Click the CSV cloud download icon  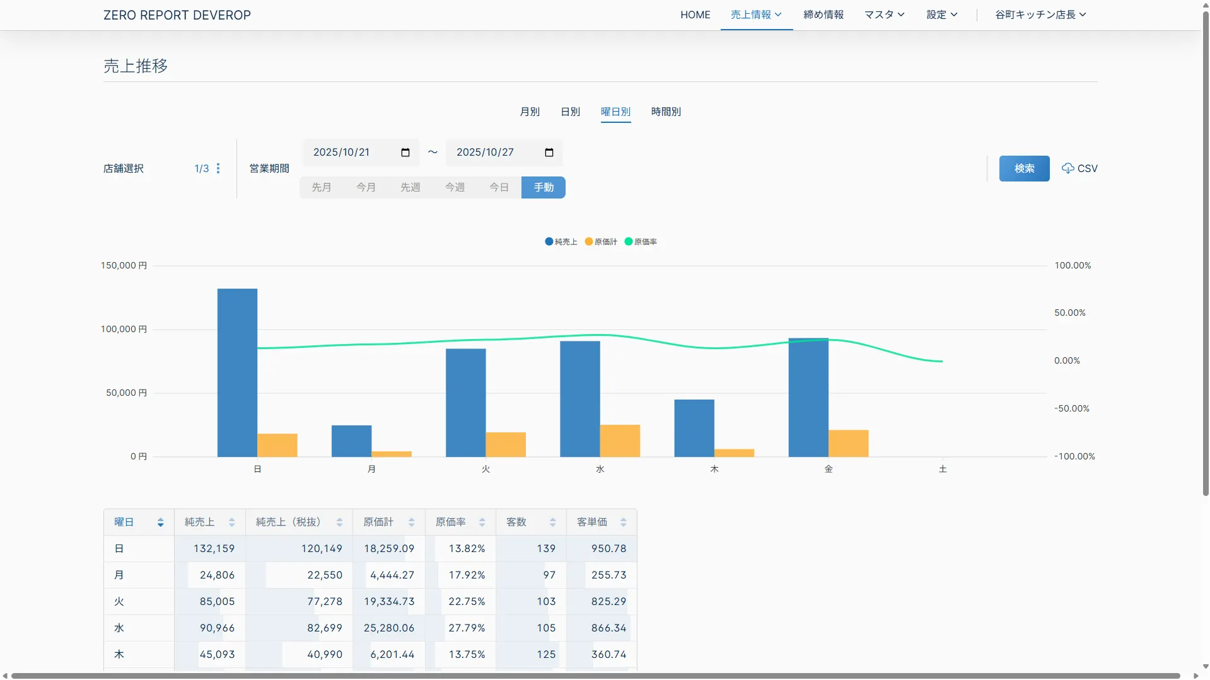pos(1067,168)
